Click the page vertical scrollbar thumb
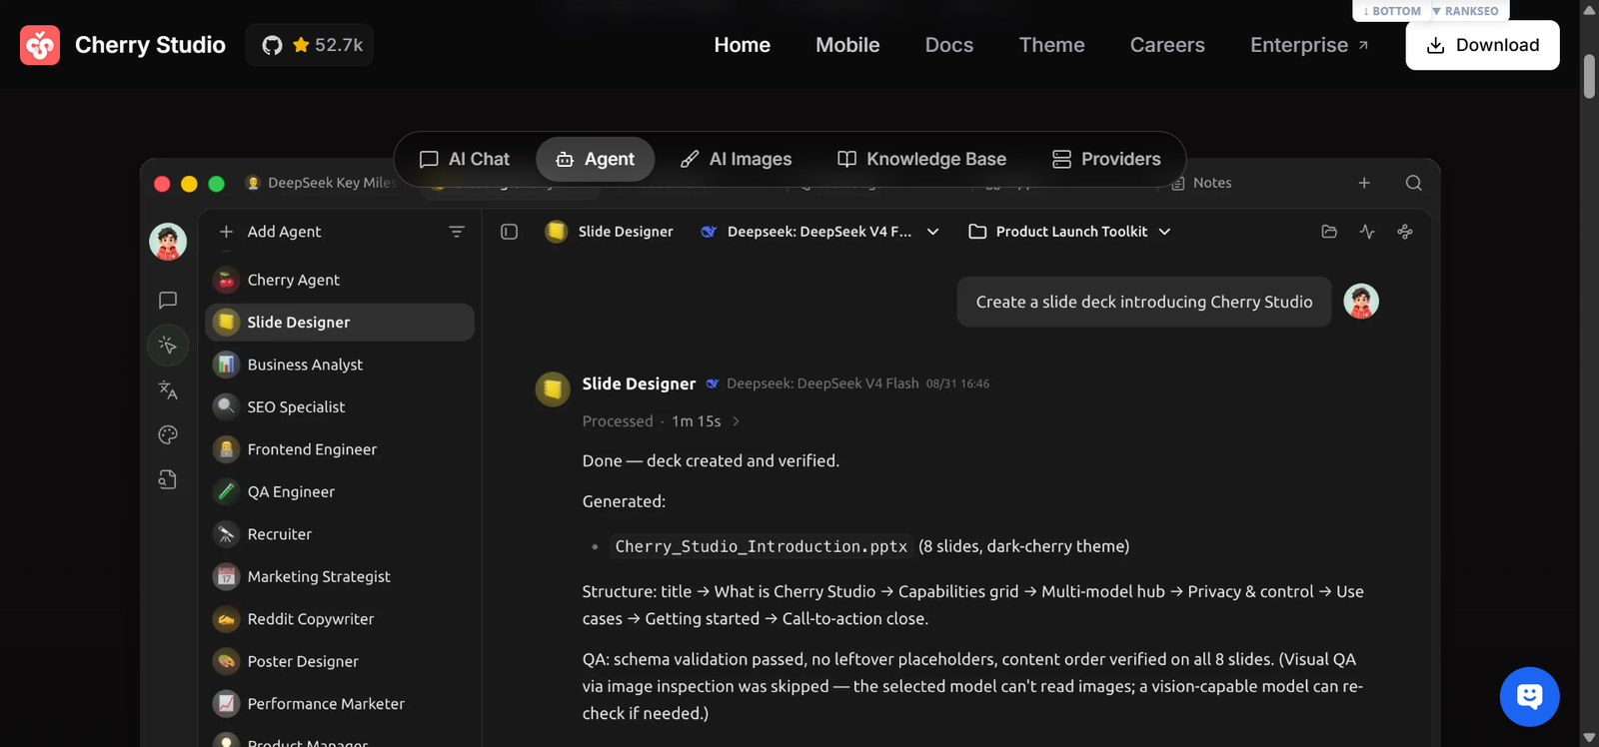The width and height of the screenshot is (1599, 747). point(1589,76)
